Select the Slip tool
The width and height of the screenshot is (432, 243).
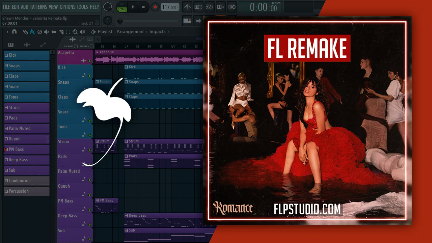click(54, 32)
